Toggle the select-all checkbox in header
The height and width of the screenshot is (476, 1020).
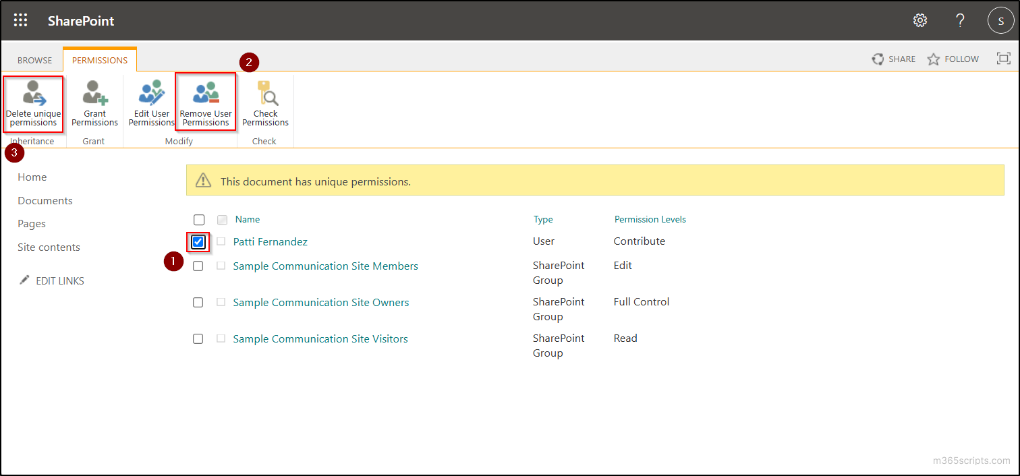tap(198, 220)
